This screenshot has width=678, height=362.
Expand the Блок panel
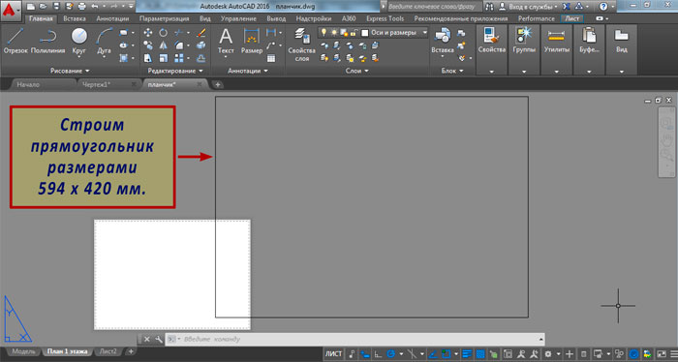pyautogui.click(x=452, y=71)
